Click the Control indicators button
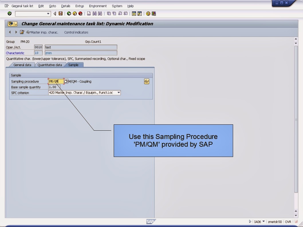Image resolution: width=303 pixels, height=227 pixels. [77, 32]
